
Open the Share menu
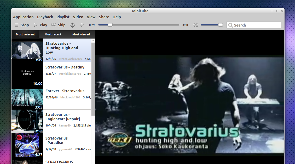tap(104, 17)
